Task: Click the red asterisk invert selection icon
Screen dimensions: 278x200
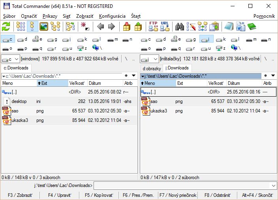Action: [85, 26]
